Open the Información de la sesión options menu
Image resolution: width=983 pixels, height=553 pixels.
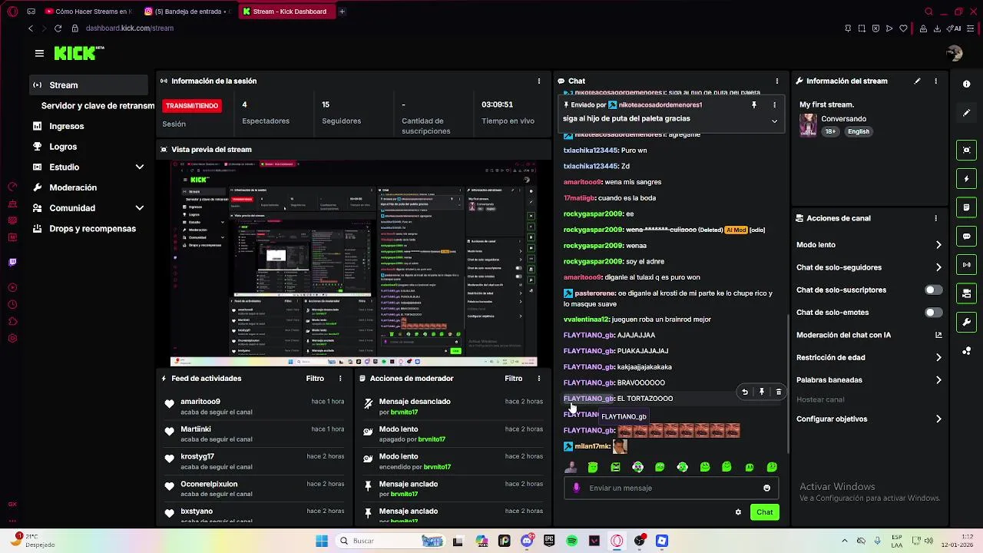tap(538, 81)
